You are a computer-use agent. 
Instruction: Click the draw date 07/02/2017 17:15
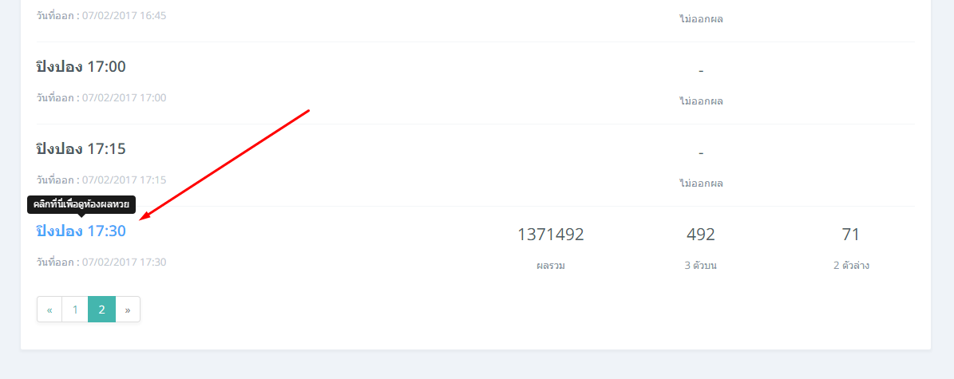pos(124,180)
